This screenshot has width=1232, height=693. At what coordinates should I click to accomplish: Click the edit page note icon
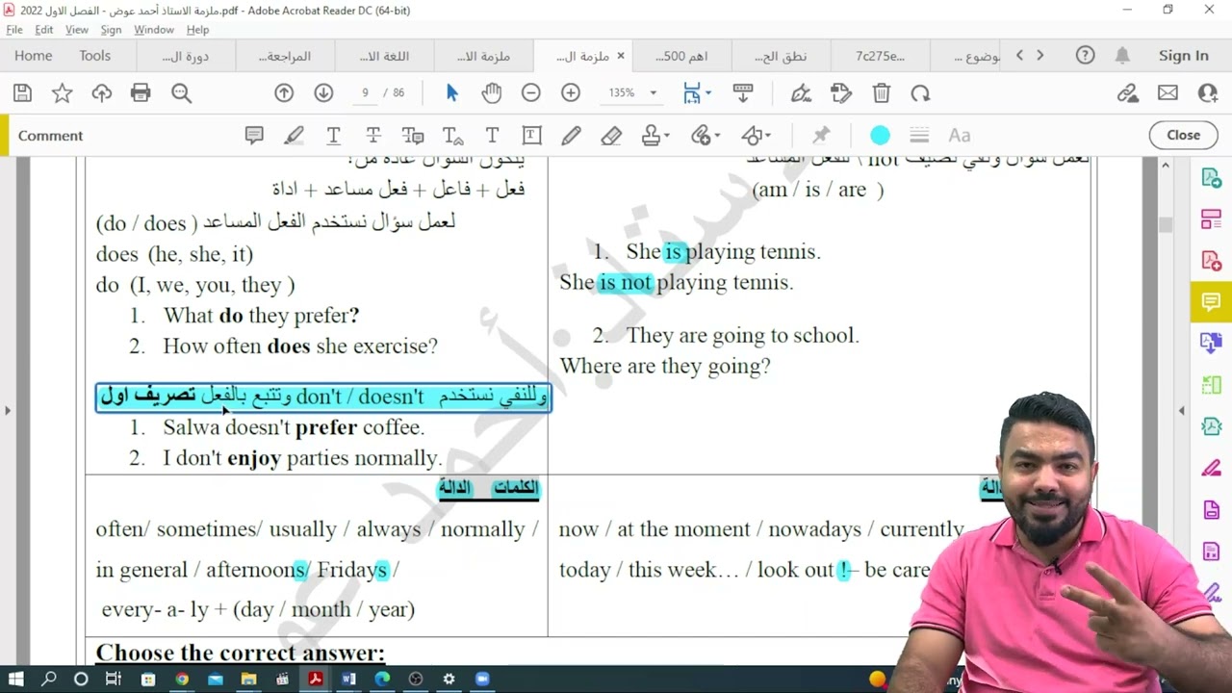pyautogui.click(x=841, y=93)
